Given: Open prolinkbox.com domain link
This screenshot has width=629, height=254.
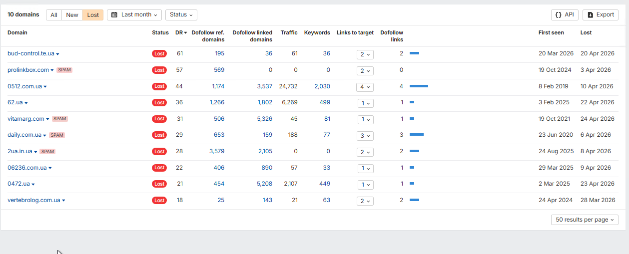Looking at the screenshot, I should pyautogui.click(x=28, y=70).
